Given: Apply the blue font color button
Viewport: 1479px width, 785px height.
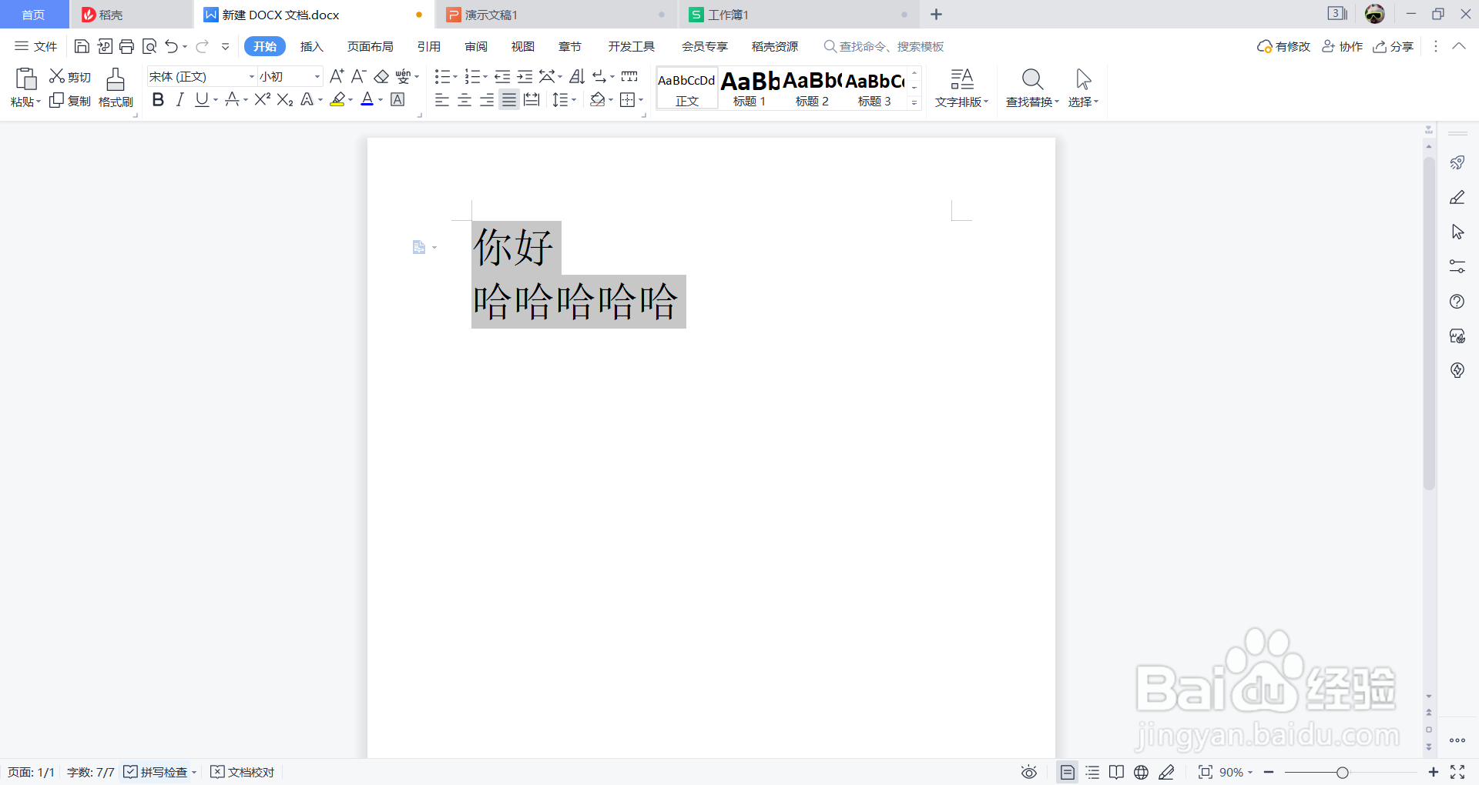Looking at the screenshot, I should 367,99.
